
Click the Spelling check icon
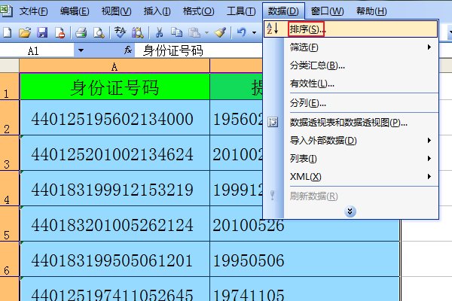click(120, 32)
